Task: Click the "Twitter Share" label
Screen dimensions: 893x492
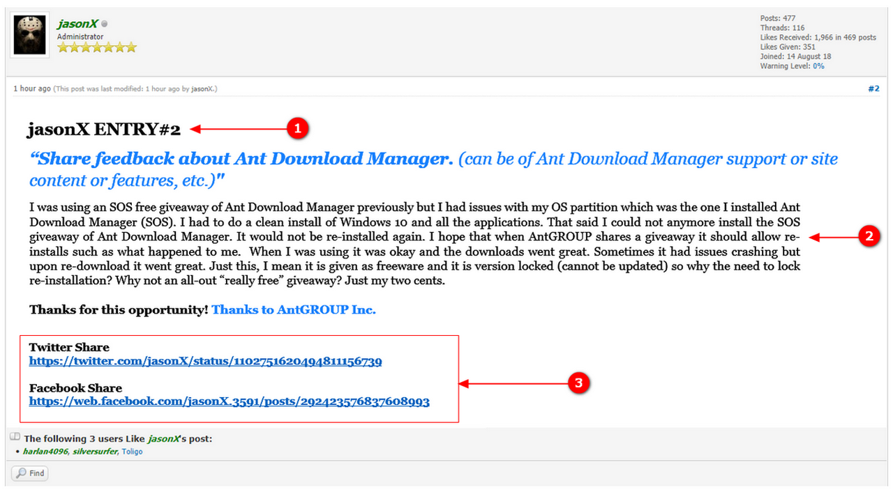Action: pyautogui.click(x=69, y=347)
